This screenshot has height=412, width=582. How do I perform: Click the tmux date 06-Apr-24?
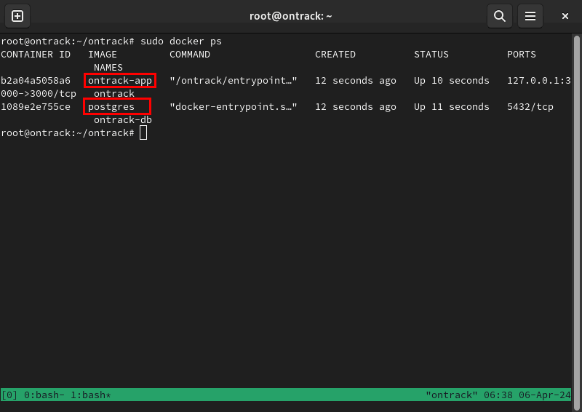point(545,395)
